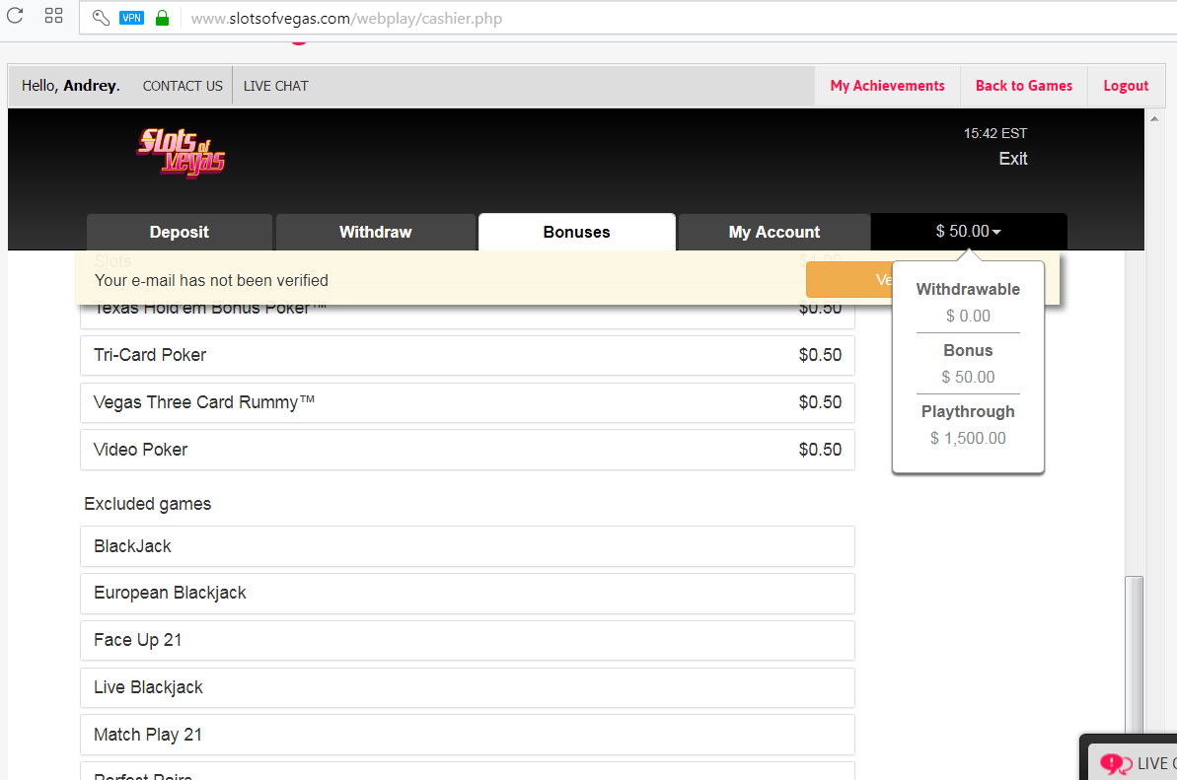Open the My Account tab
1177x780 pixels.
click(x=773, y=232)
